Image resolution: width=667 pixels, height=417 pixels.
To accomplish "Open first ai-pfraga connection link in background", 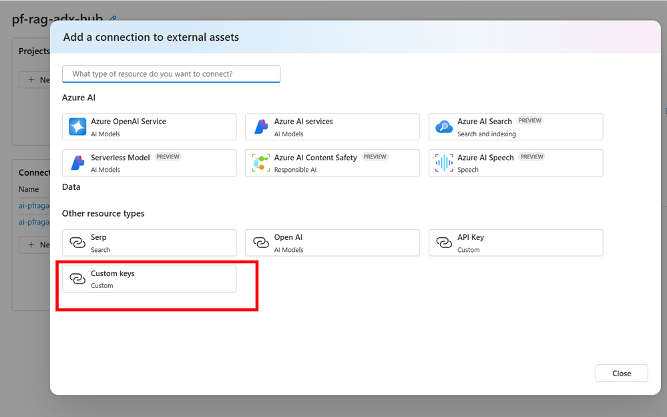I will pos(34,206).
